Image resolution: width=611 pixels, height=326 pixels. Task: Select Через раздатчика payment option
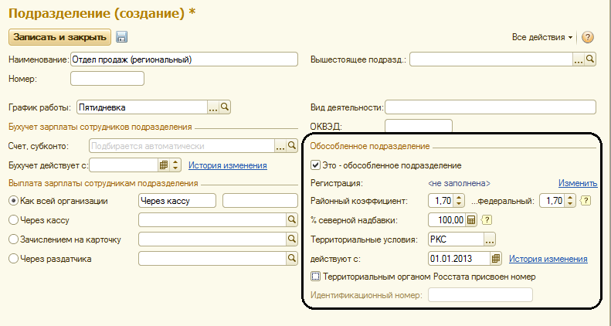click(x=12, y=259)
